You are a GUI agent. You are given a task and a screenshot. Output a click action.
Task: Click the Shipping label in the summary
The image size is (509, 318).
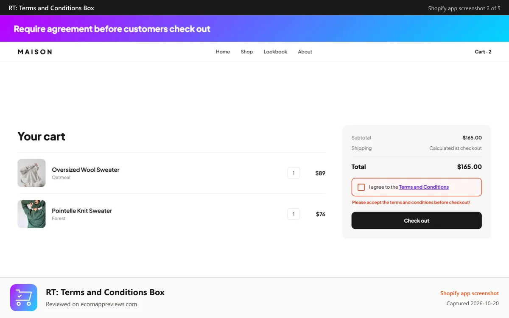pos(361,148)
